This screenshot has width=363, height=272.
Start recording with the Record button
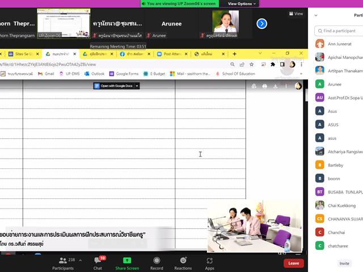(x=157, y=263)
